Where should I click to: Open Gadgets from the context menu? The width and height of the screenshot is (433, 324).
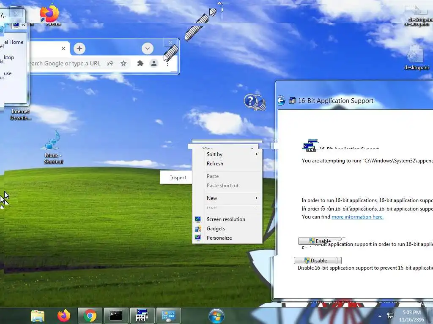coord(227,229)
